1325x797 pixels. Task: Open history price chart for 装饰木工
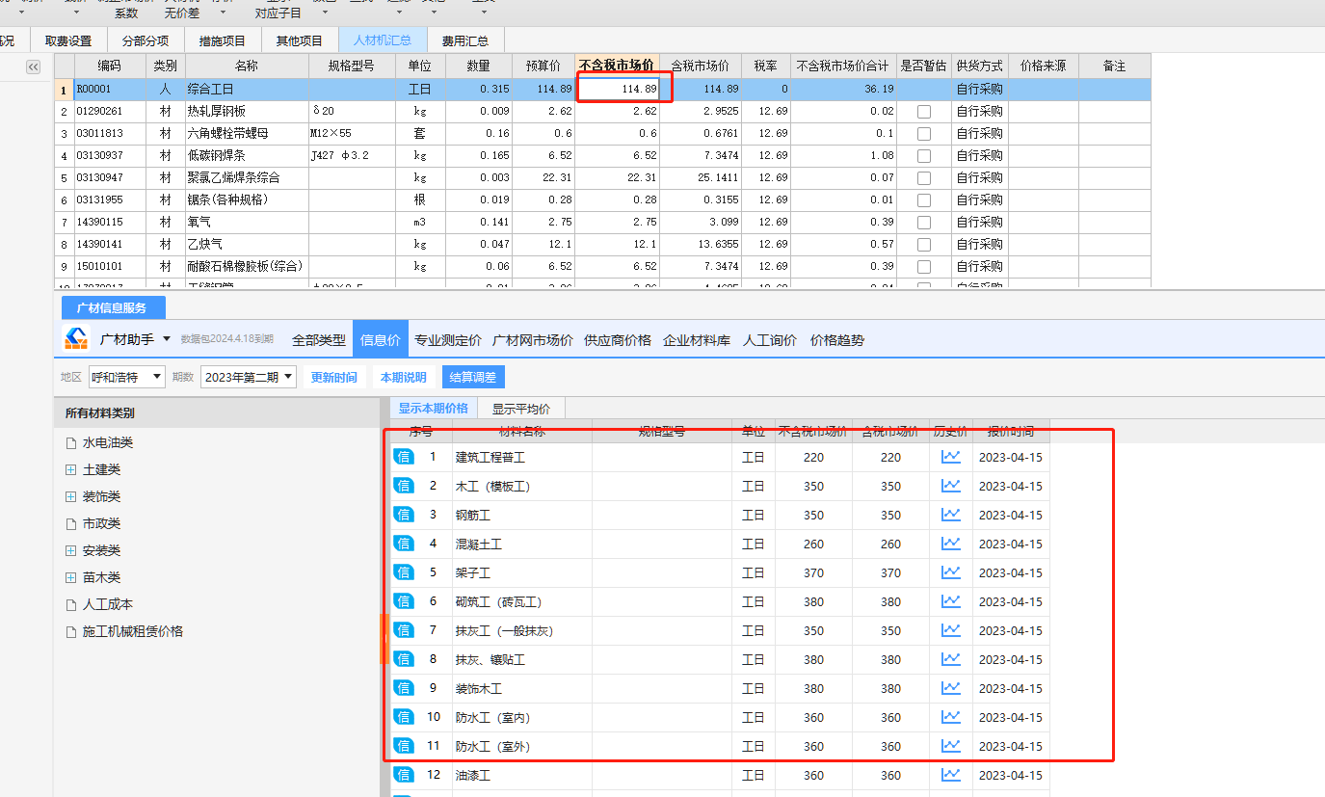point(951,688)
